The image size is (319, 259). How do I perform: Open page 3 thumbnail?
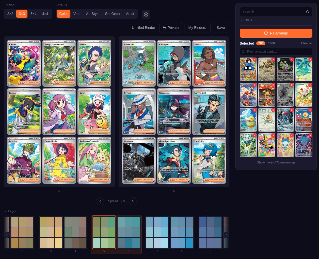coord(51,232)
